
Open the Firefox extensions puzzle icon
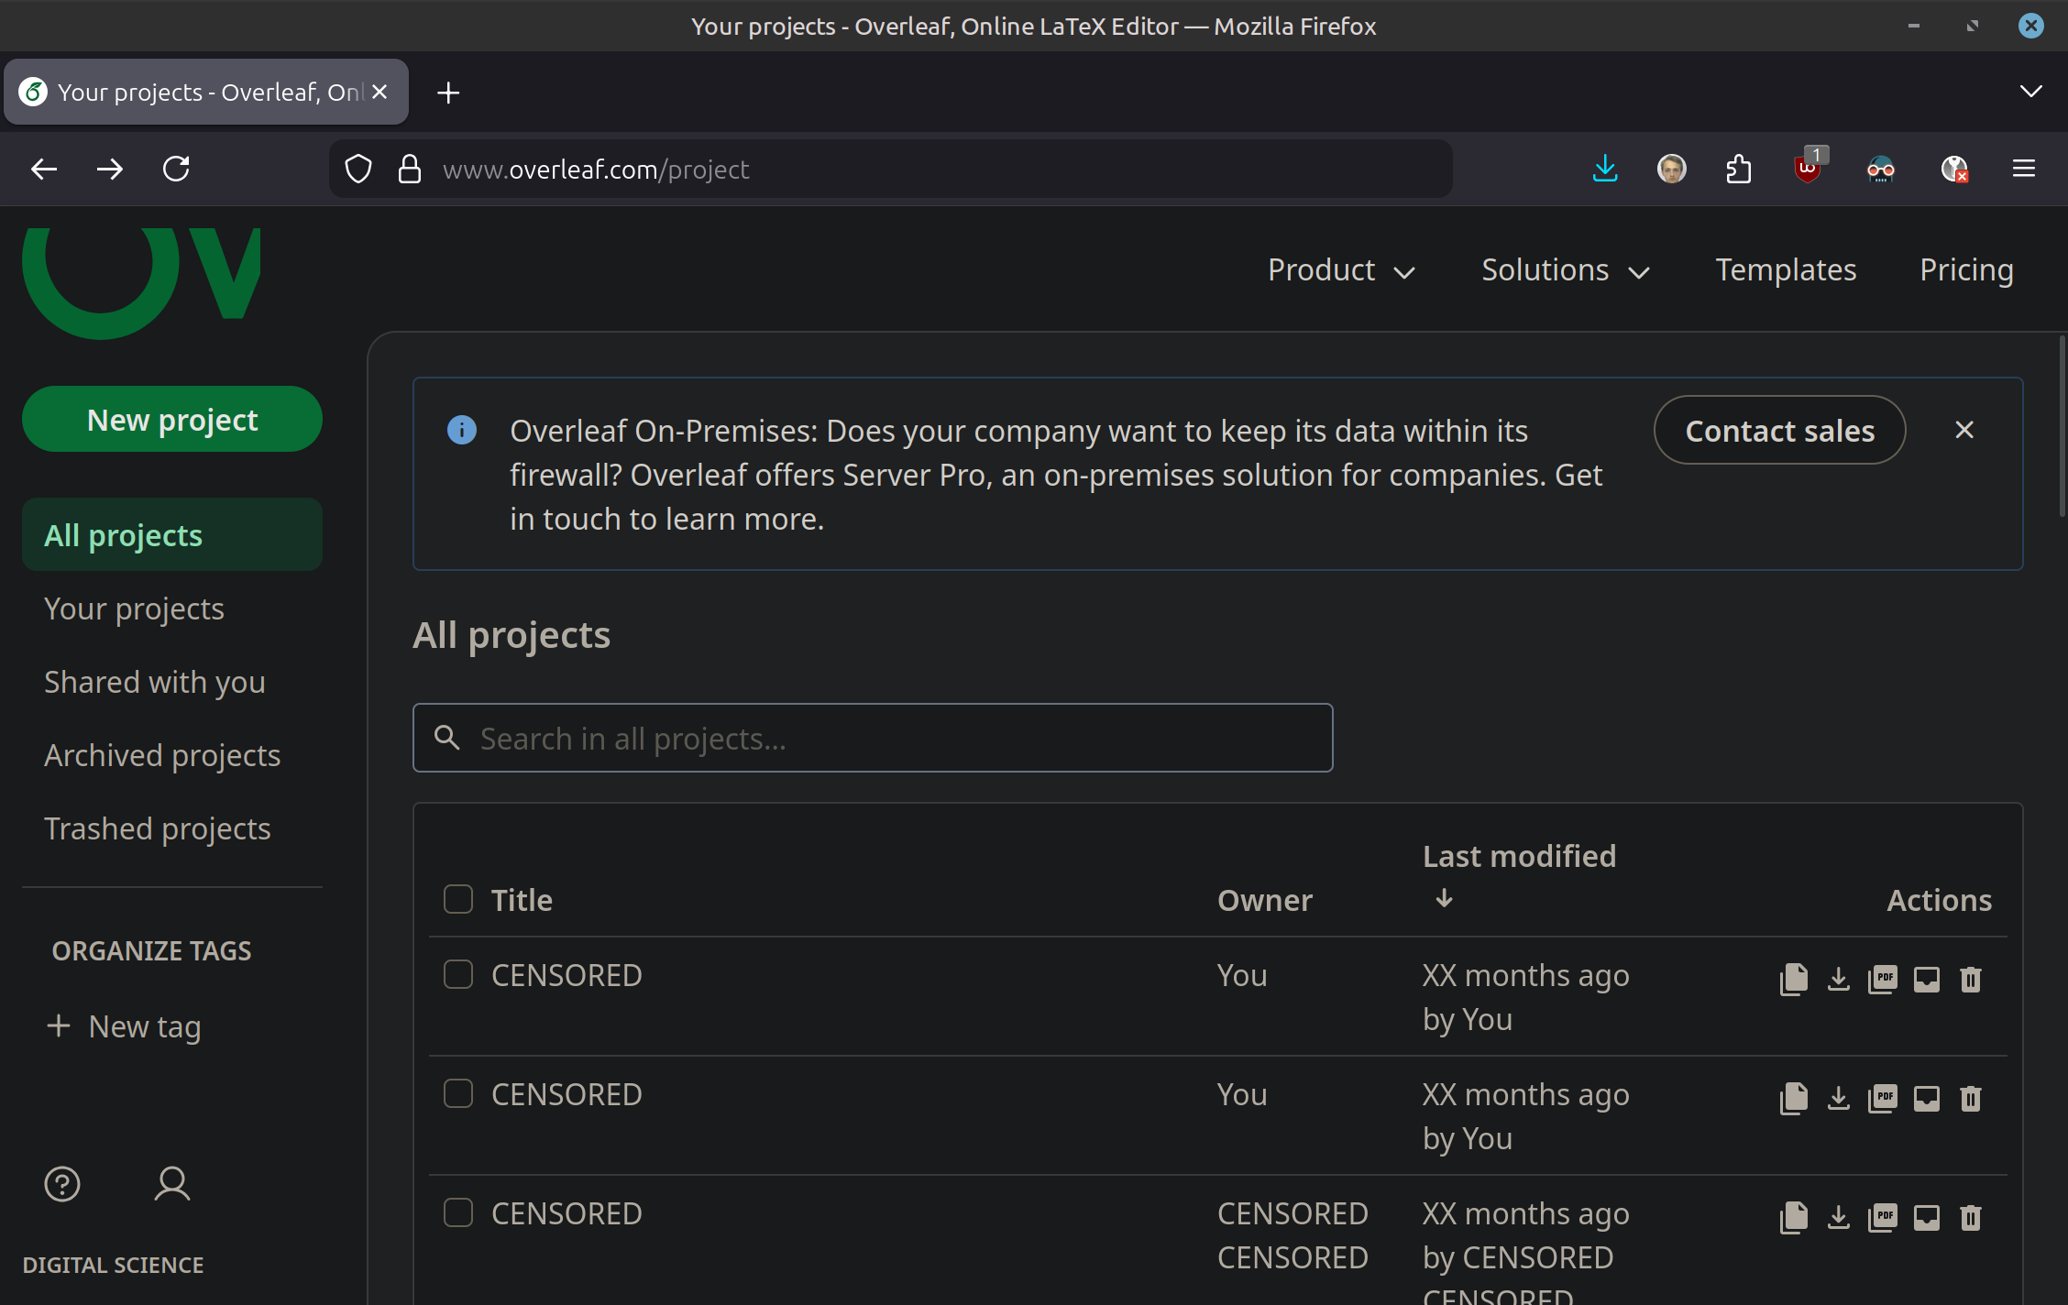(x=1738, y=169)
